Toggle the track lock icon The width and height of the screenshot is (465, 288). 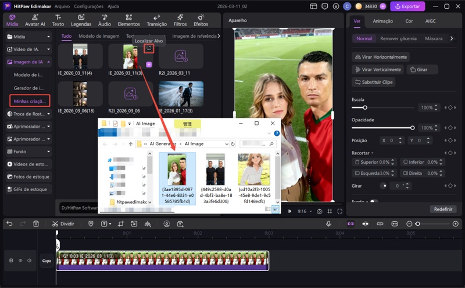pos(11,261)
